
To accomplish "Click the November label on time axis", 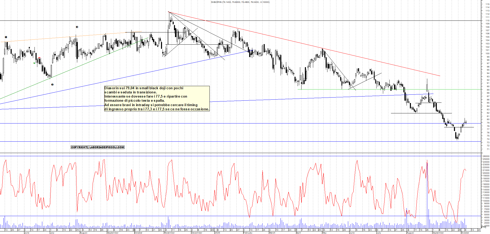I will (170, 233).
